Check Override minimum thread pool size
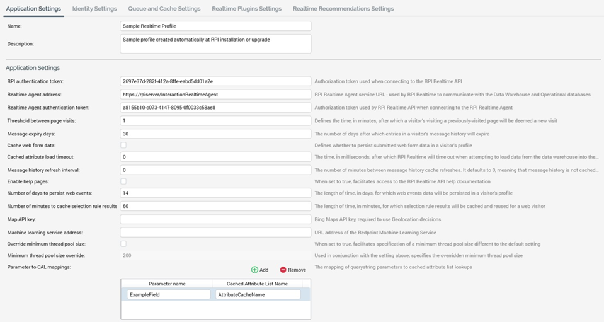Viewport: 604px width, 322px height. [x=123, y=244]
